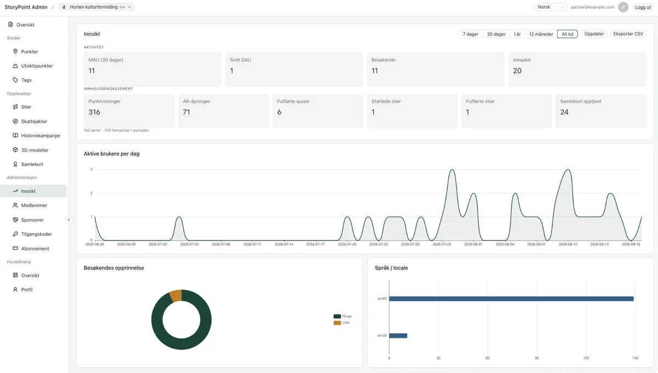Screen dimensions: 658x373
Task: Click the partner@example.com account email
Action: 592,7
